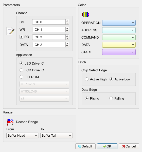Confirm settings with OK button

click(107, 146)
